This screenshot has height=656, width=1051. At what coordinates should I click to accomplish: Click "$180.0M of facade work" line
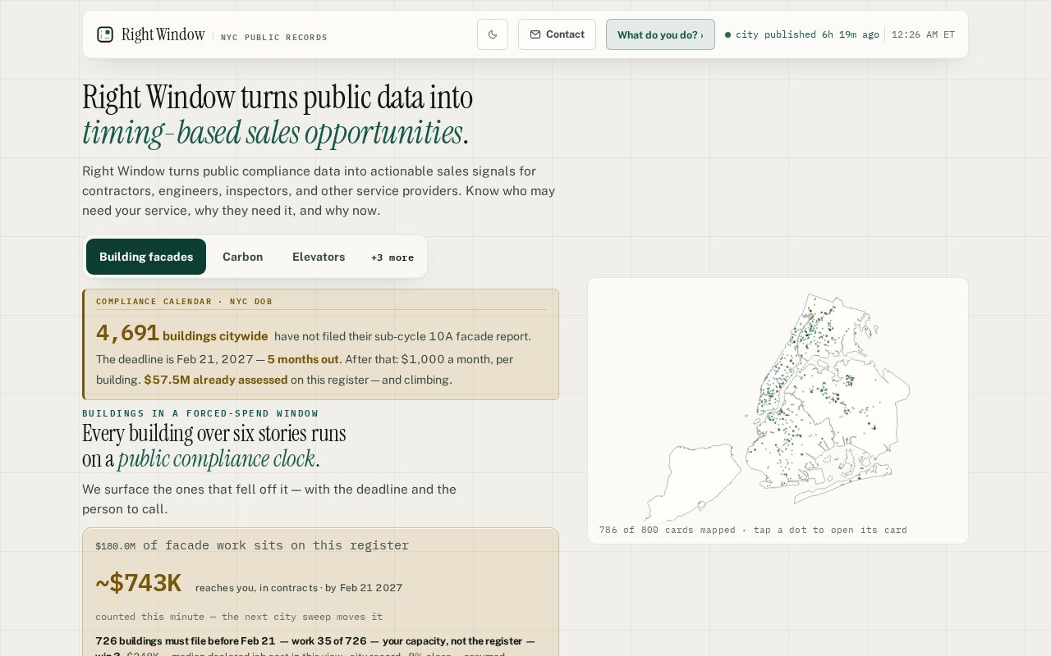tap(252, 545)
